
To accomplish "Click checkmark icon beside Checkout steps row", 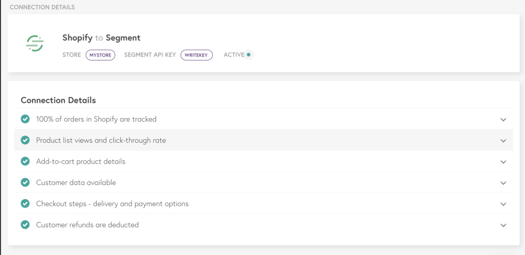I will [25, 204].
